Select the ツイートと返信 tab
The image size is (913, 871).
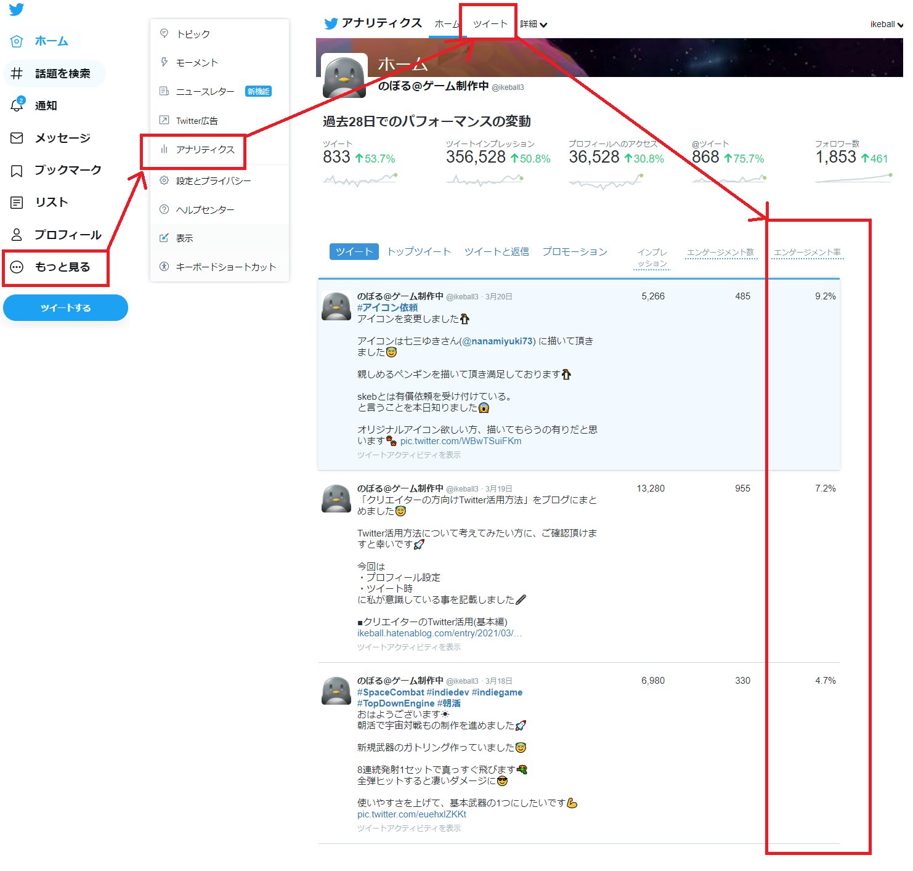coord(497,251)
